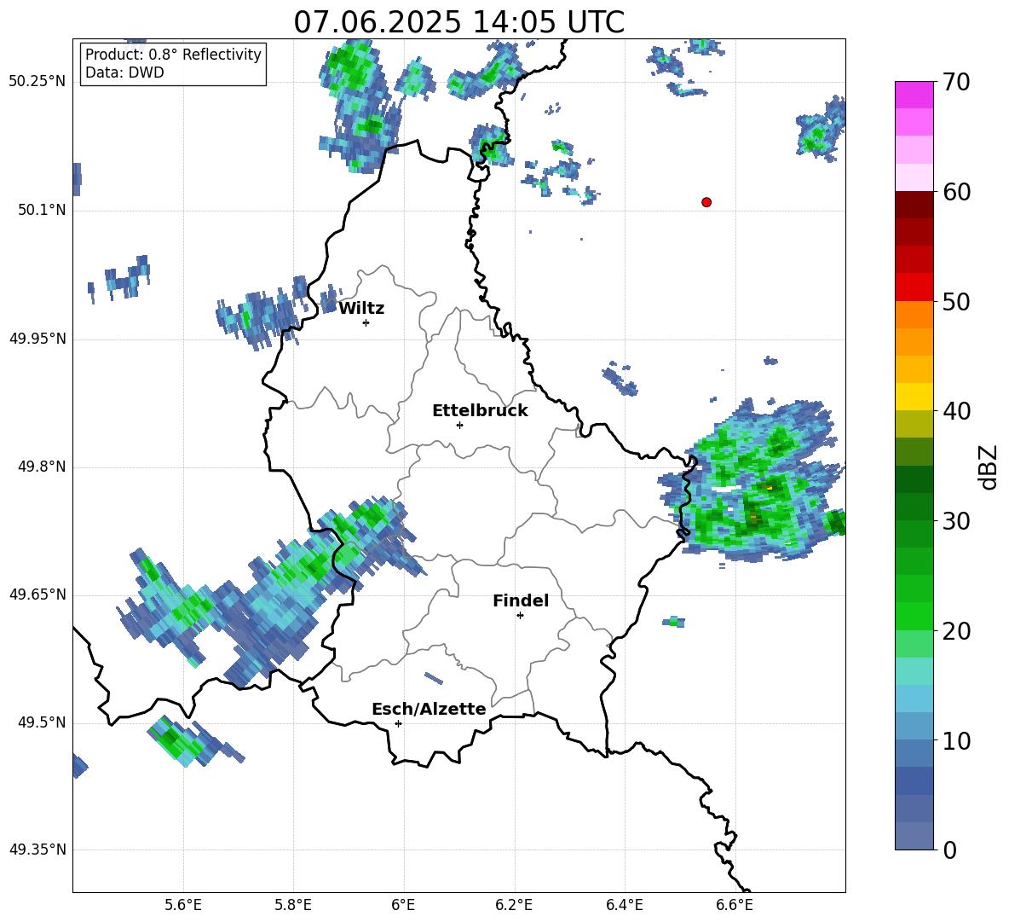The height and width of the screenshot is (922, 1009).
Task: Click the 49.8°N latitude label
Action: pyautogui.click(x=42, y=467)
